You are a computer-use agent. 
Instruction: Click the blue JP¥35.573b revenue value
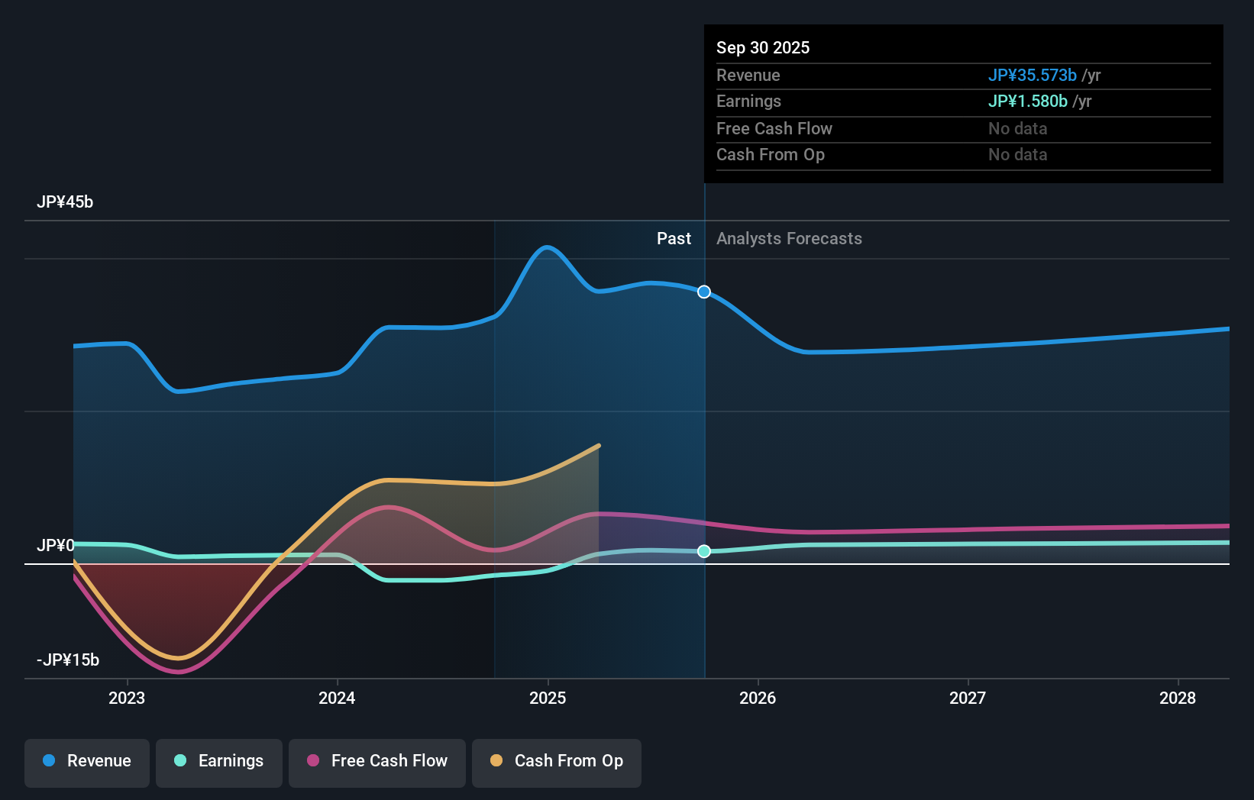(1033, 76)
